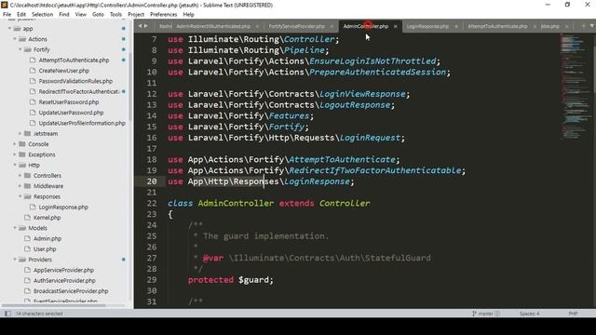Viewport: 596px width, 335px height.
Task: Open RedirectIfTwoFactorAuthenticatable file in sidebar
Action: coord(79,91)
